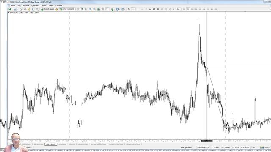Switch to M15 timeframe
This screenshot has height=152, width=271.
pos(192,9)
